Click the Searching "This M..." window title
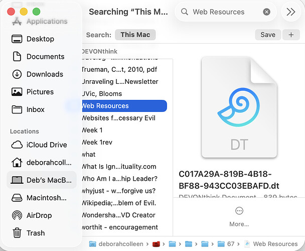 tap(128, 12)
